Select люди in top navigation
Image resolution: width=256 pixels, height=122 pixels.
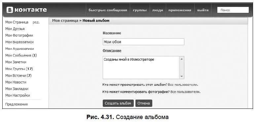[x=158, y=10]
